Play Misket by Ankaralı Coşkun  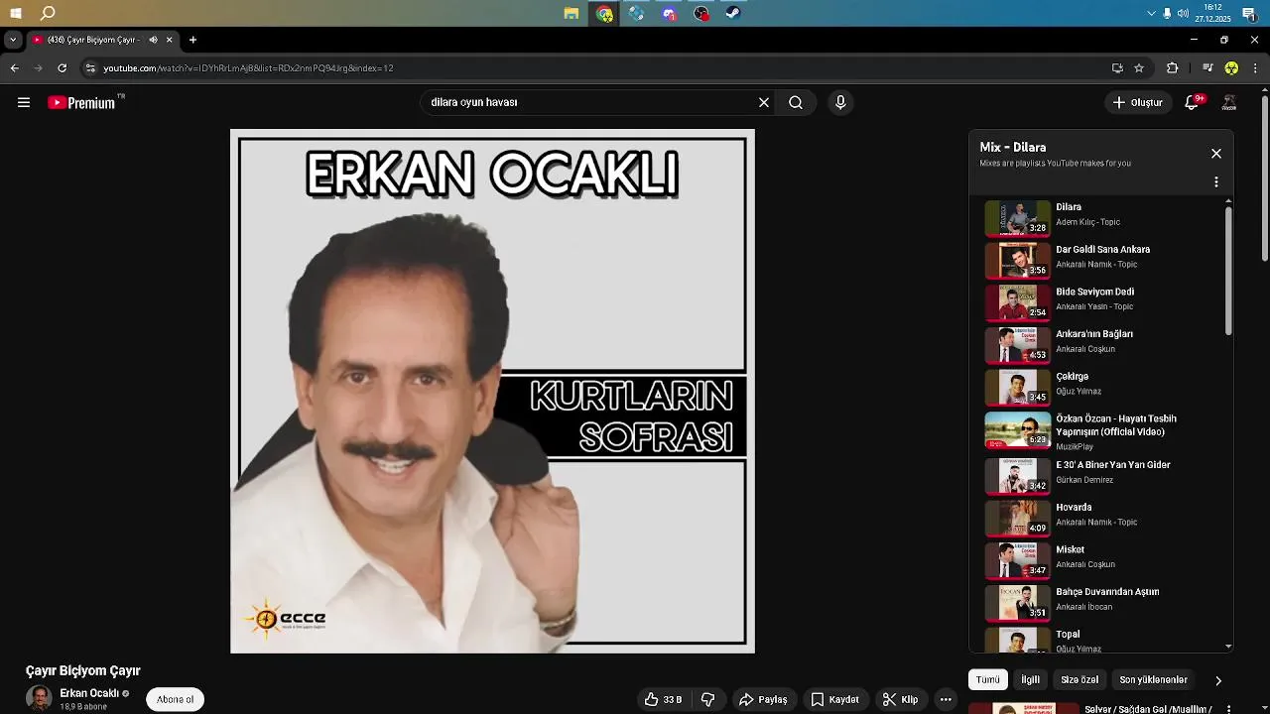(x=1101, y=560)
